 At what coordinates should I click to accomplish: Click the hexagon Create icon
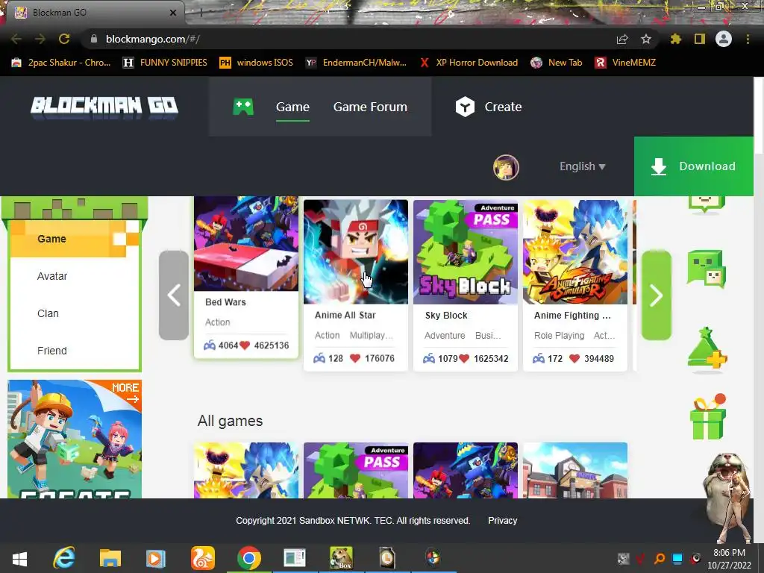pos(465,107)
